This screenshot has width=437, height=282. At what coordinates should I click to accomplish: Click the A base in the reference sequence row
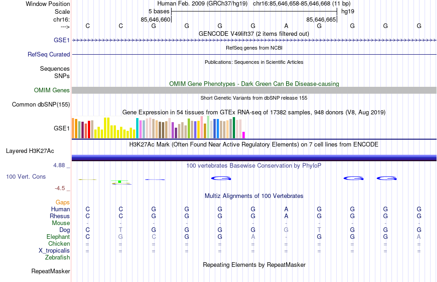(286, 26)
